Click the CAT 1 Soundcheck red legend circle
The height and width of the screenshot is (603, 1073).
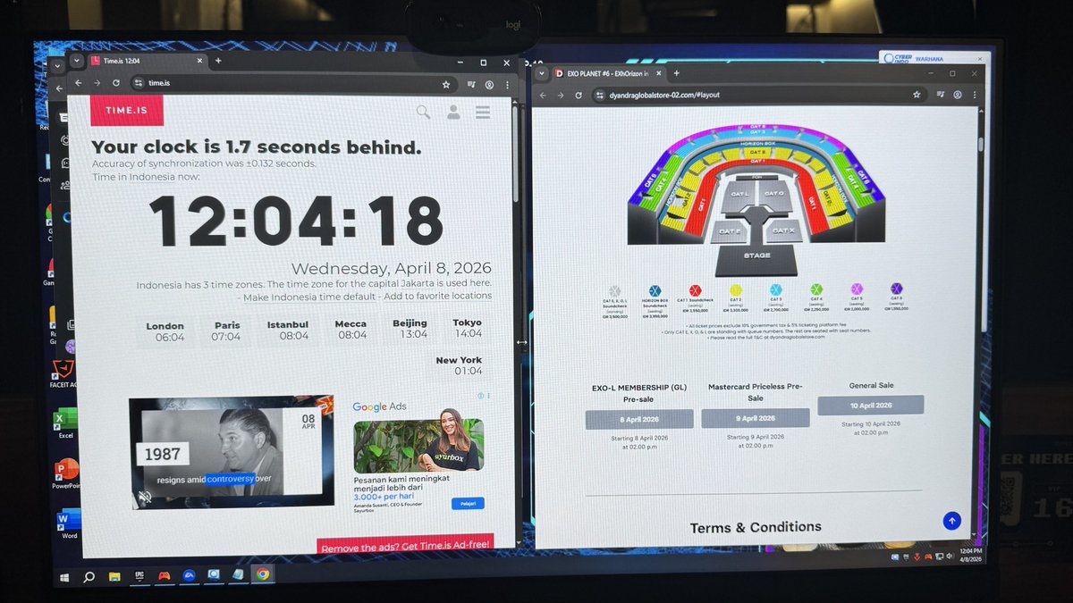695,291
